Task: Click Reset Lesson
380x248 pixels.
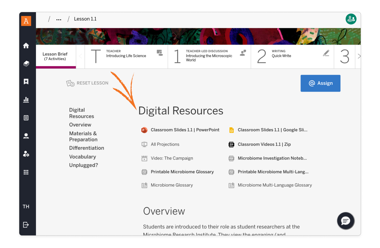Action: [87, 83]
